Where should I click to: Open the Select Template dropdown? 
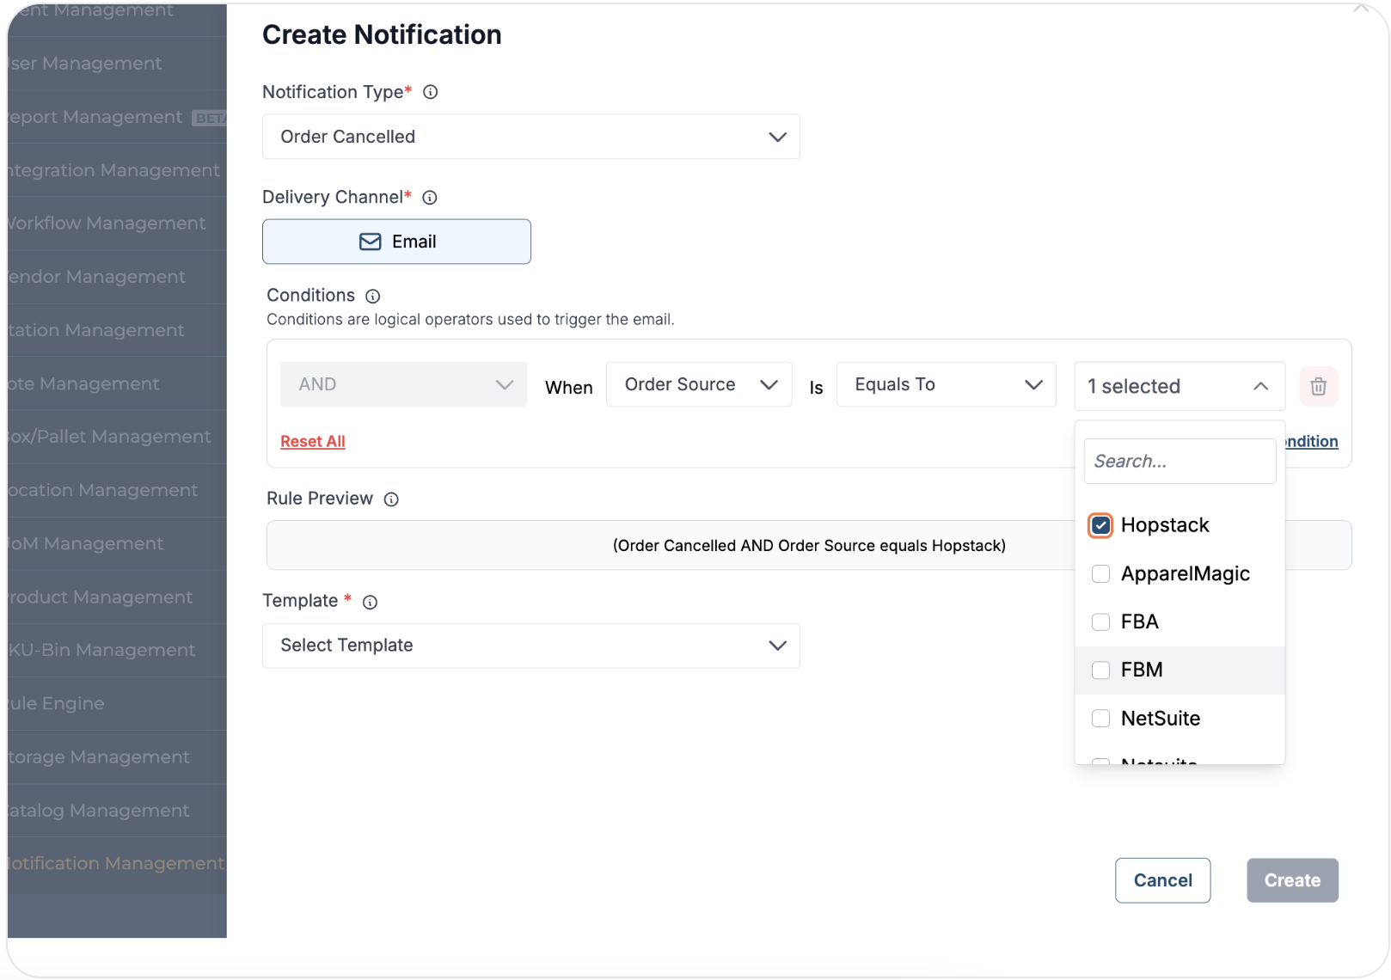pyautogui.click(x=530, y=646)
